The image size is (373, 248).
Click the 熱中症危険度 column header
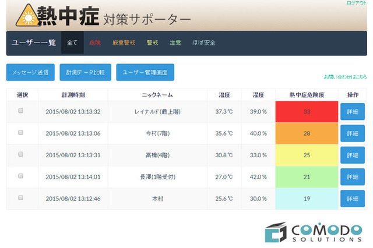[x=307, y=95]
